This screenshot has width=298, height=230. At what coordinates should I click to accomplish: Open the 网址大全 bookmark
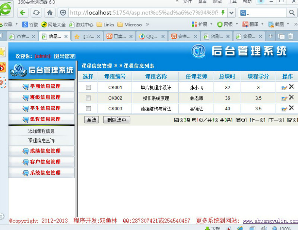pyautogui.click(x=53, y=25)
